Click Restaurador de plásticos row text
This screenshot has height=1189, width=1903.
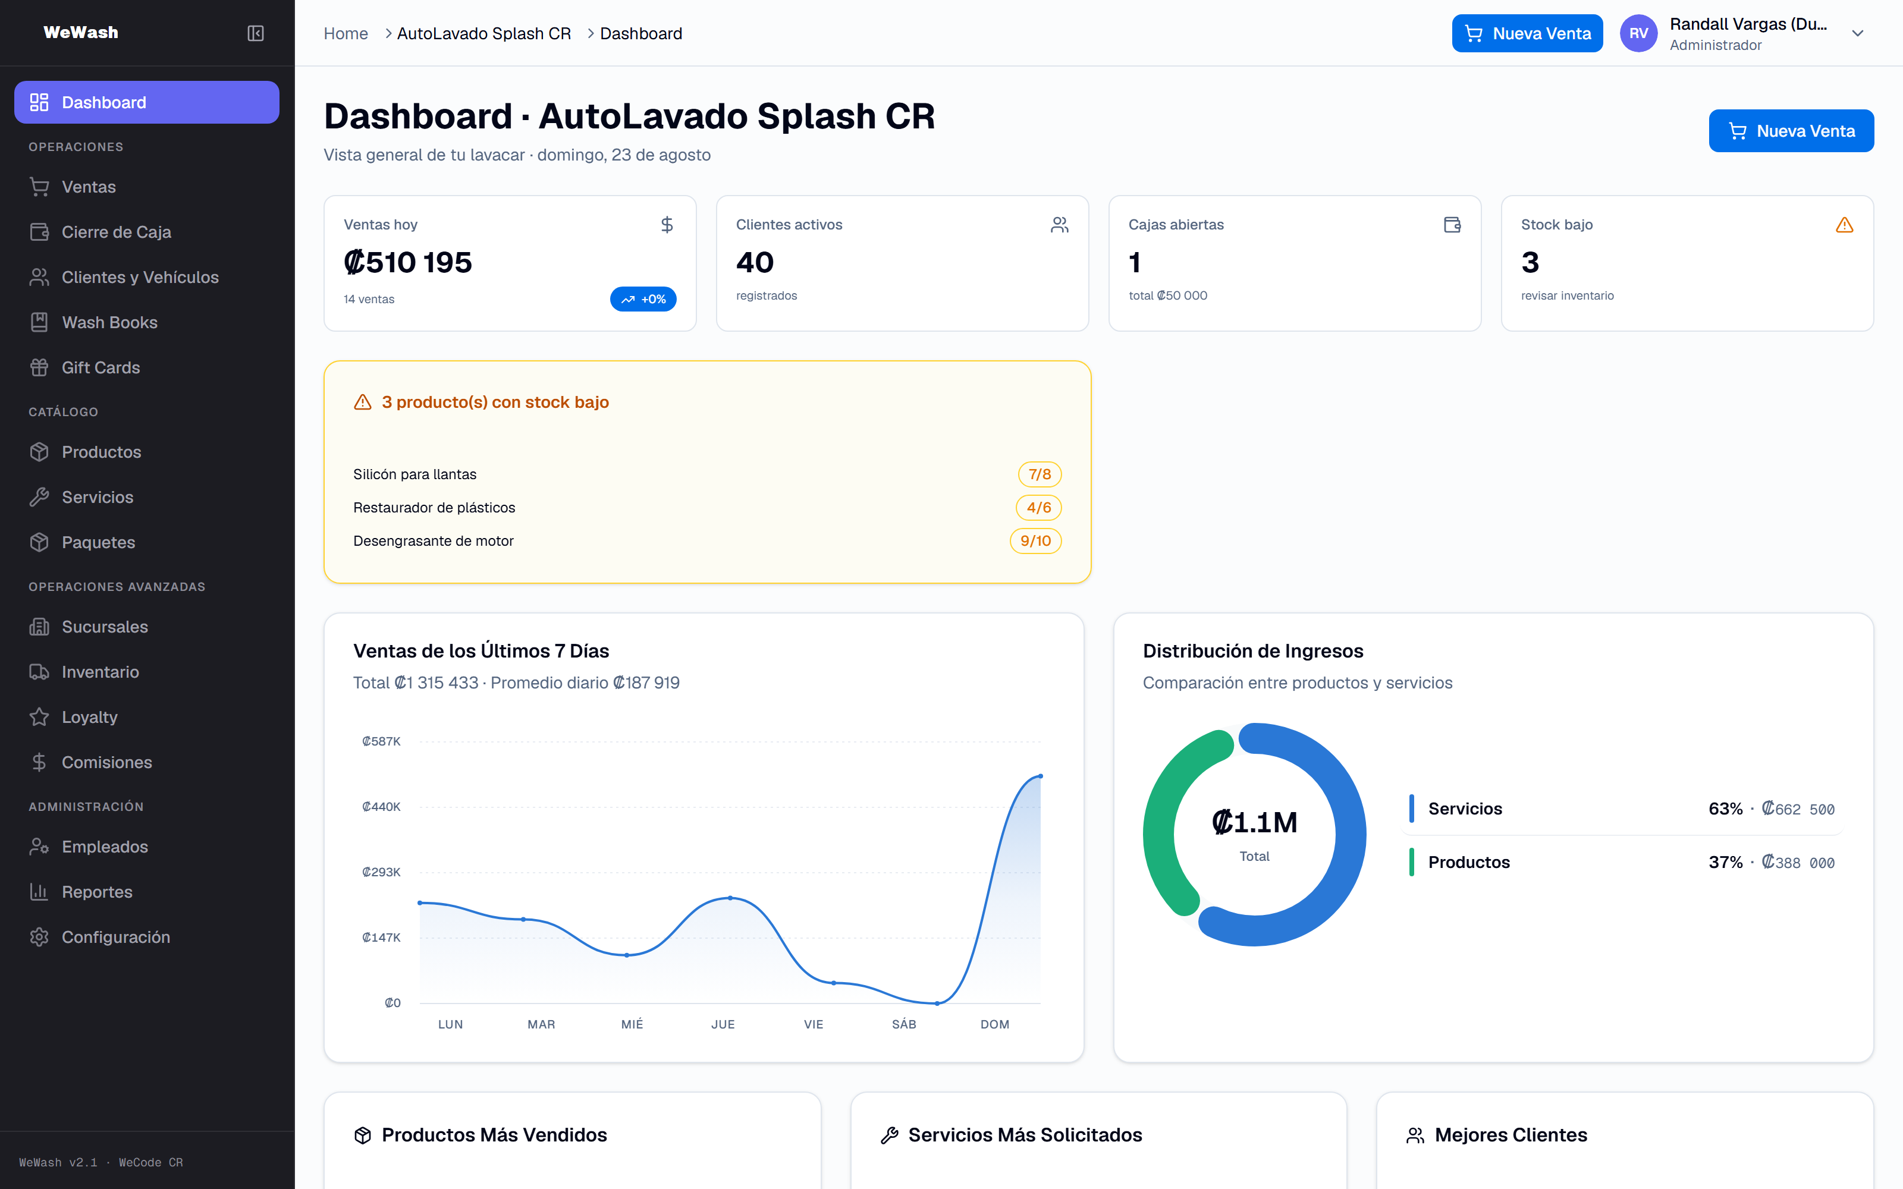point(434,507)
